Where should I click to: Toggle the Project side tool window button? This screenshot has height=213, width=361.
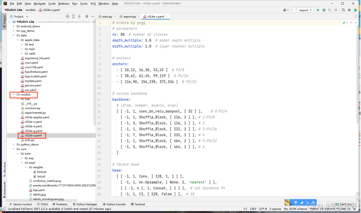[4, 21]
